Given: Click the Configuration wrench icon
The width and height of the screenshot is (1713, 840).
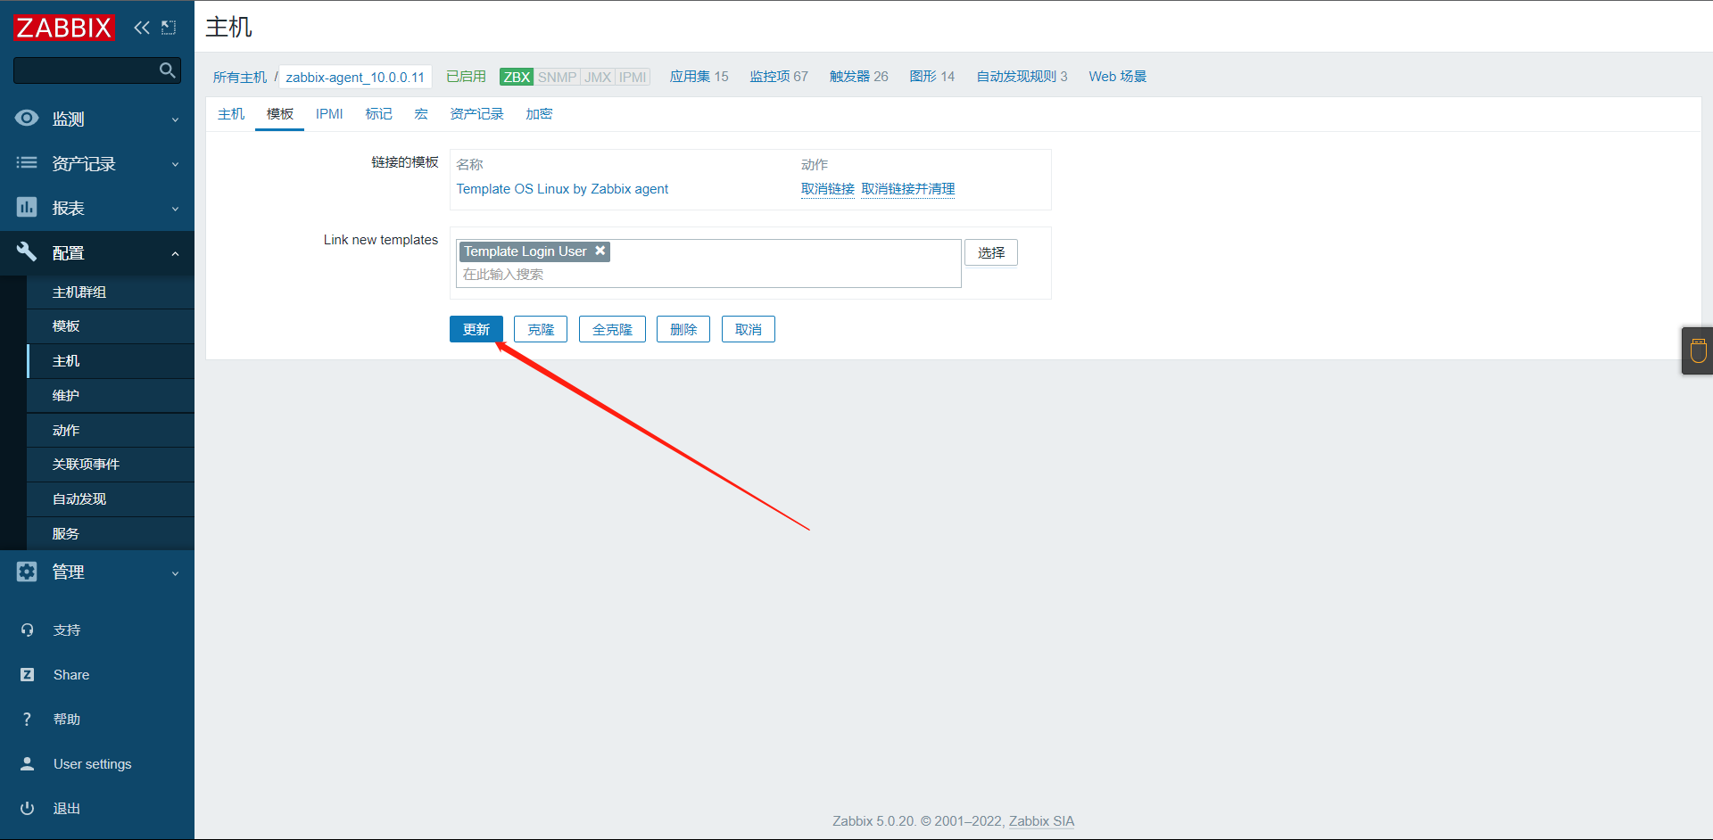Looking at the screenshot, I should click(x=27, y=251).
